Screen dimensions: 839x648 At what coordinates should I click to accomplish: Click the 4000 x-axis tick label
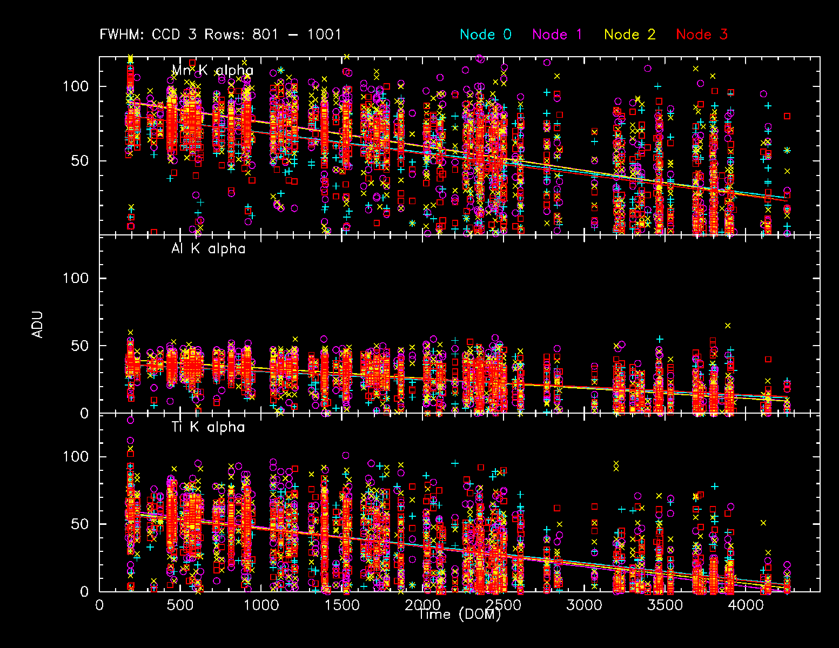(x=746, y=605)
